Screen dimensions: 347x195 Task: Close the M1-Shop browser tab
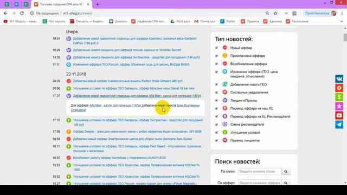[x=88, y=4]
